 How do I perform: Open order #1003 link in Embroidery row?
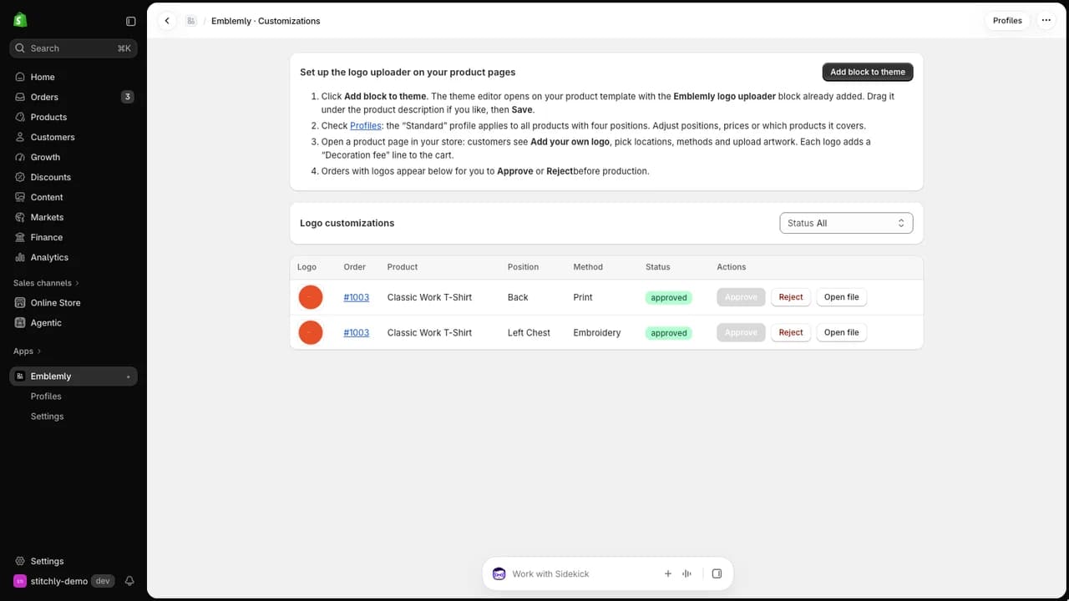click(x=356, y=332)
